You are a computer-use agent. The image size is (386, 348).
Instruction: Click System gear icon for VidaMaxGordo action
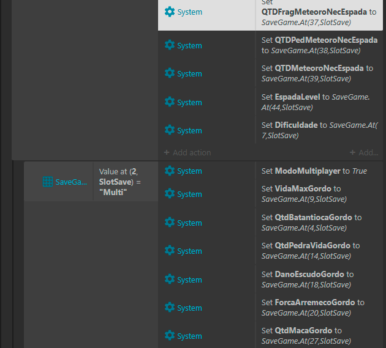point(170,194)
